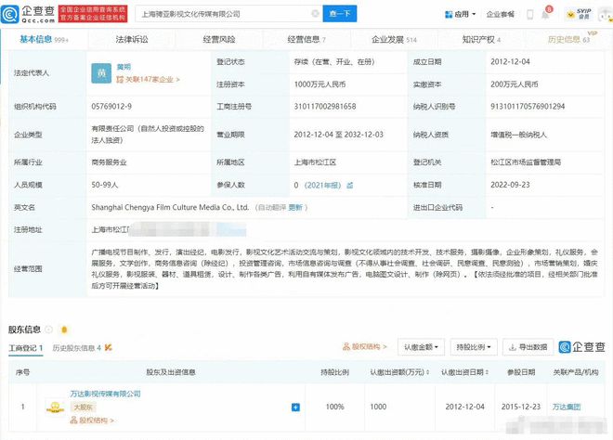613x440 pixels.
Task: Select the 2015-12-23 参股日期 cell
Action: pos(521,407)
